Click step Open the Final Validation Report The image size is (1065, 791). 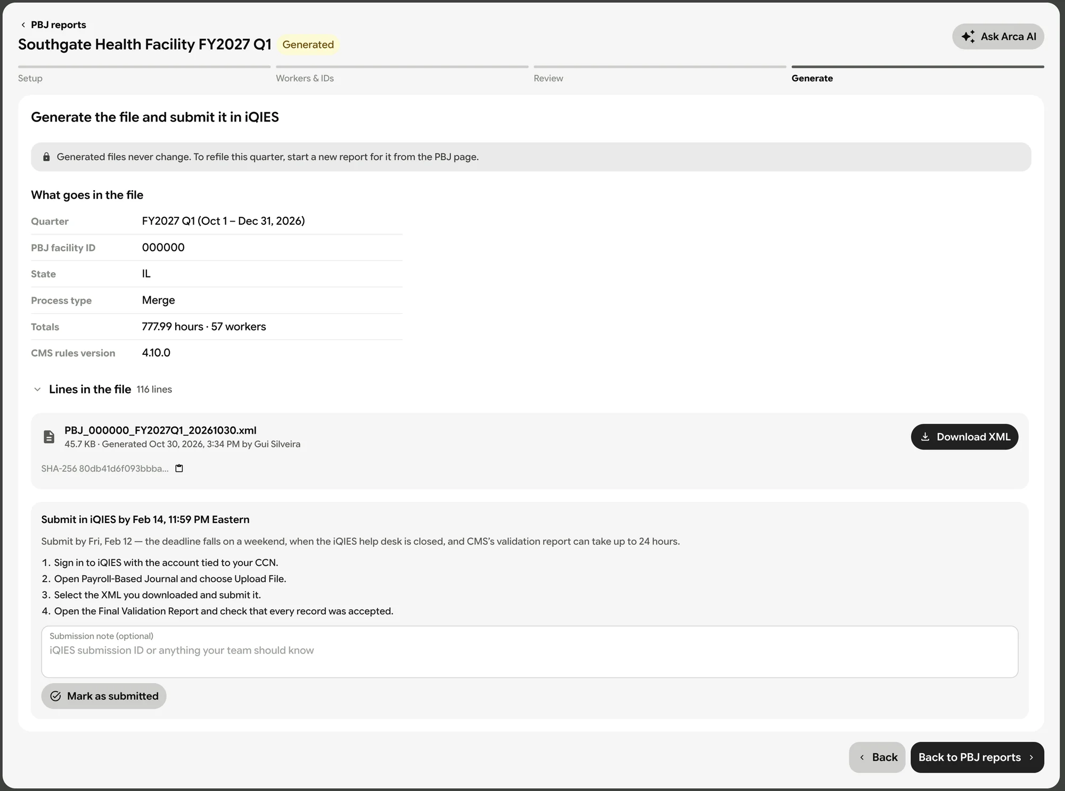click(224, 611)
